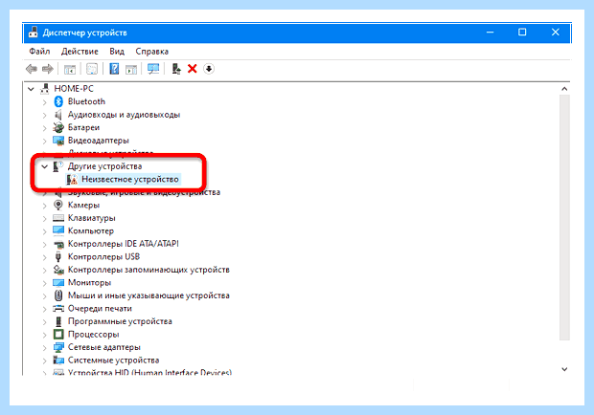
Task: Toggle the action pane show/hide icon
Action: pos(131,69)
